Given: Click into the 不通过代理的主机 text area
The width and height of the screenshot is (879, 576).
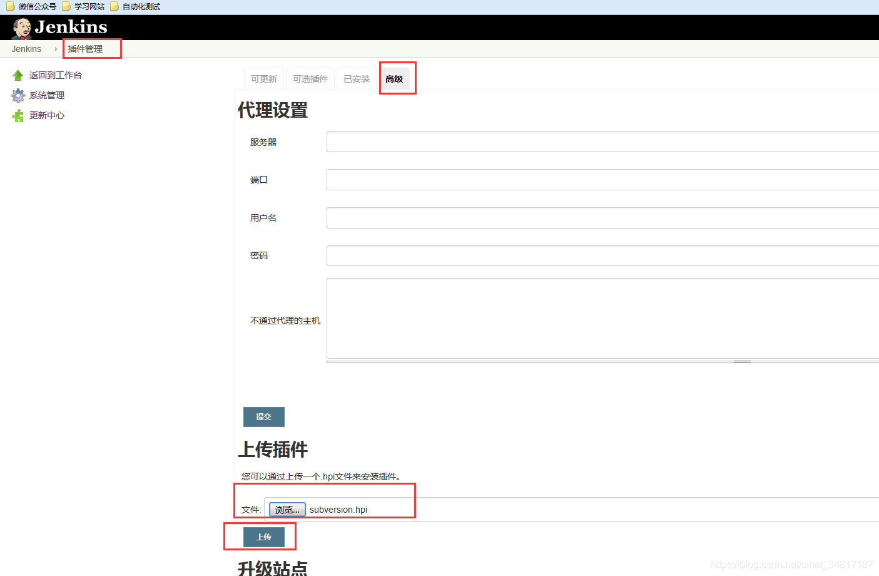Looking at the screenshot, I should tap(602, 318).
